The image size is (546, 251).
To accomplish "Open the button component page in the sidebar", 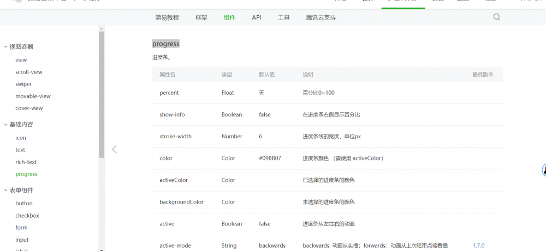I will tap(24, 203).
